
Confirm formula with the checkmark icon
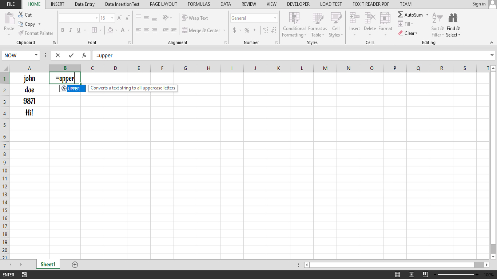tap(71, 55)
